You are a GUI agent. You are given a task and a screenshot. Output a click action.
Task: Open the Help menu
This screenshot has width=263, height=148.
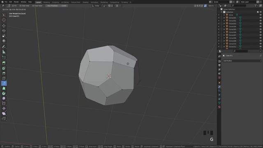tap(30, 2)
